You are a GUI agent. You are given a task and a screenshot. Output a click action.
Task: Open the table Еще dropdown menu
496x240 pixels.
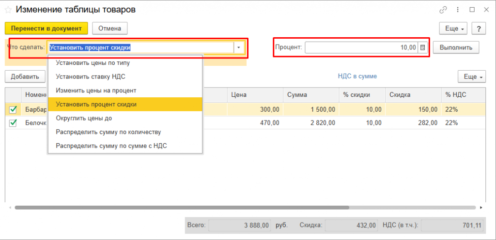(472, 76)
